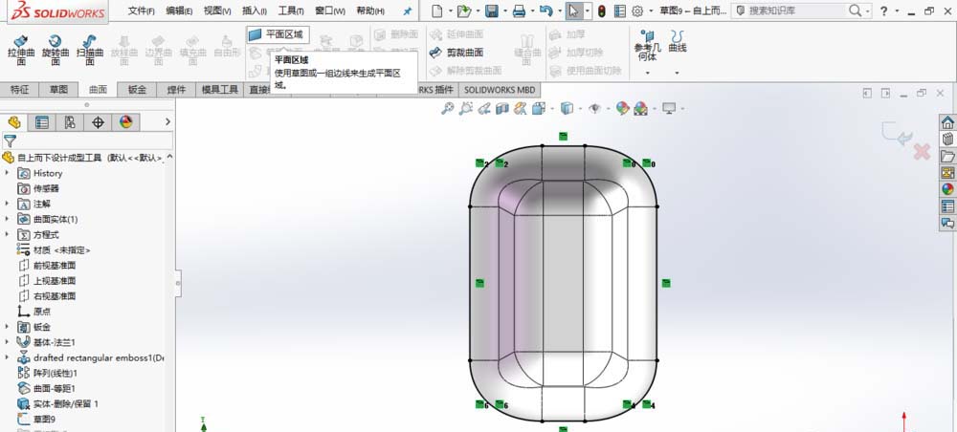
Task: Expand the 方程式 equations node
Action: point(8,234)
